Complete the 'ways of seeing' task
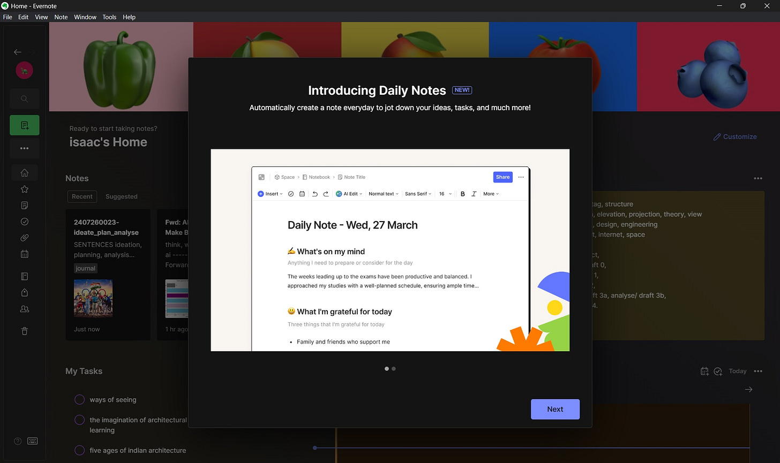The height and width of the screenshot is (463, 780). point(79,399)
